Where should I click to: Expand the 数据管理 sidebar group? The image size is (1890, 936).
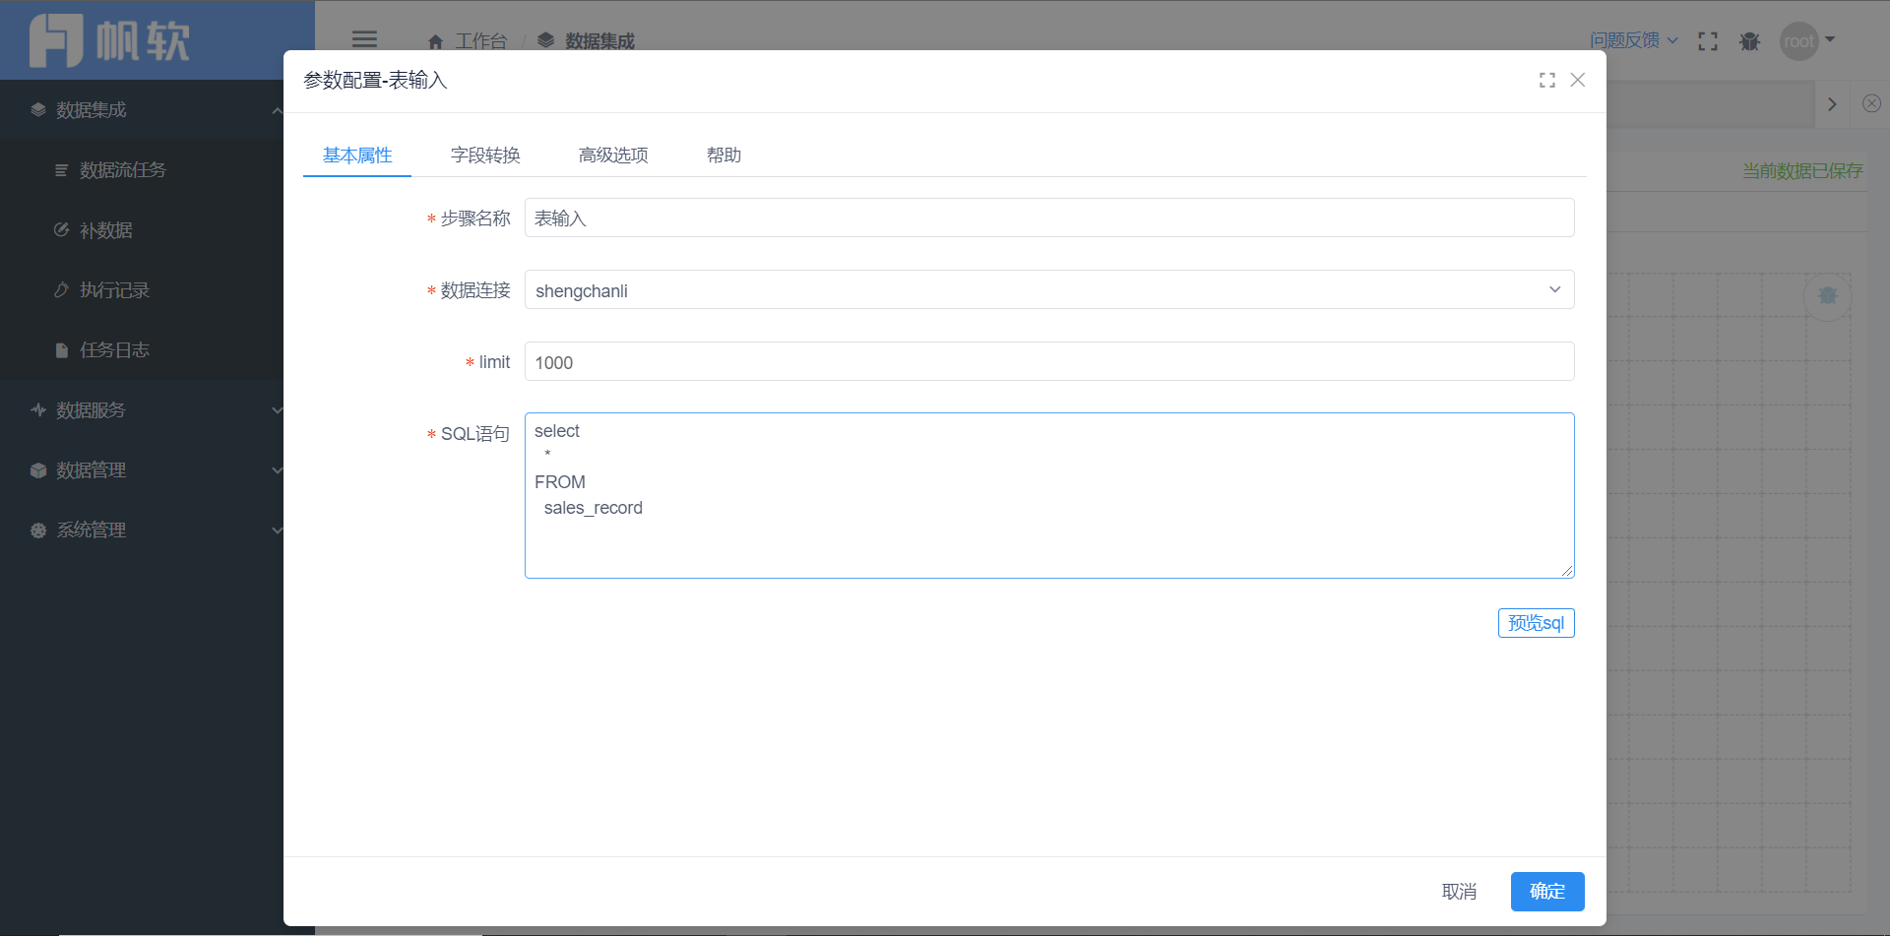[x=277, y=470]
